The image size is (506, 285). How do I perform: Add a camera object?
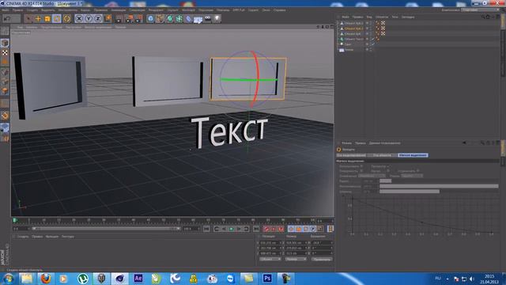207,19
